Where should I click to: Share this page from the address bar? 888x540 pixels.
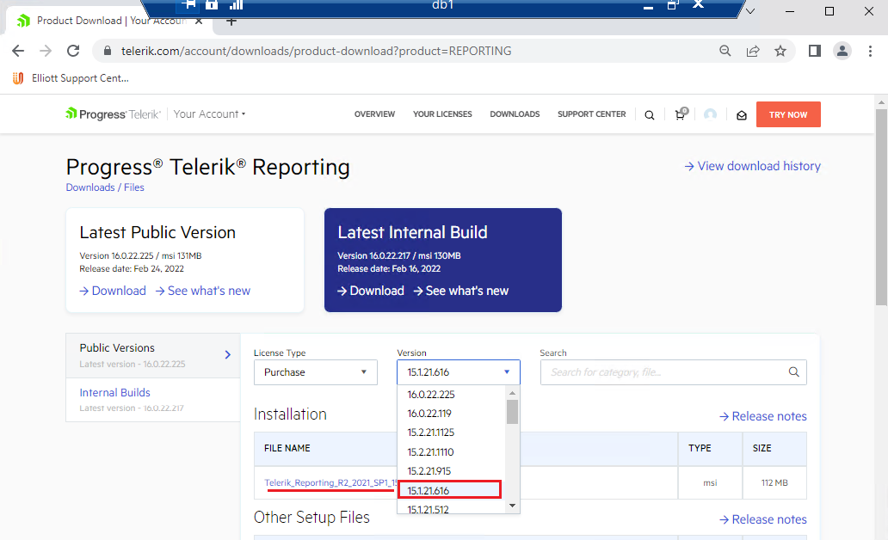click(753, 51)
